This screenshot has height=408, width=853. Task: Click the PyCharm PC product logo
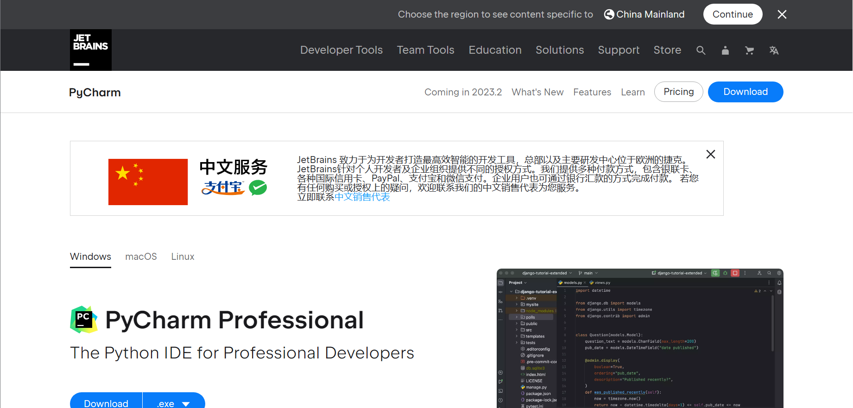[x=84, y=320]
